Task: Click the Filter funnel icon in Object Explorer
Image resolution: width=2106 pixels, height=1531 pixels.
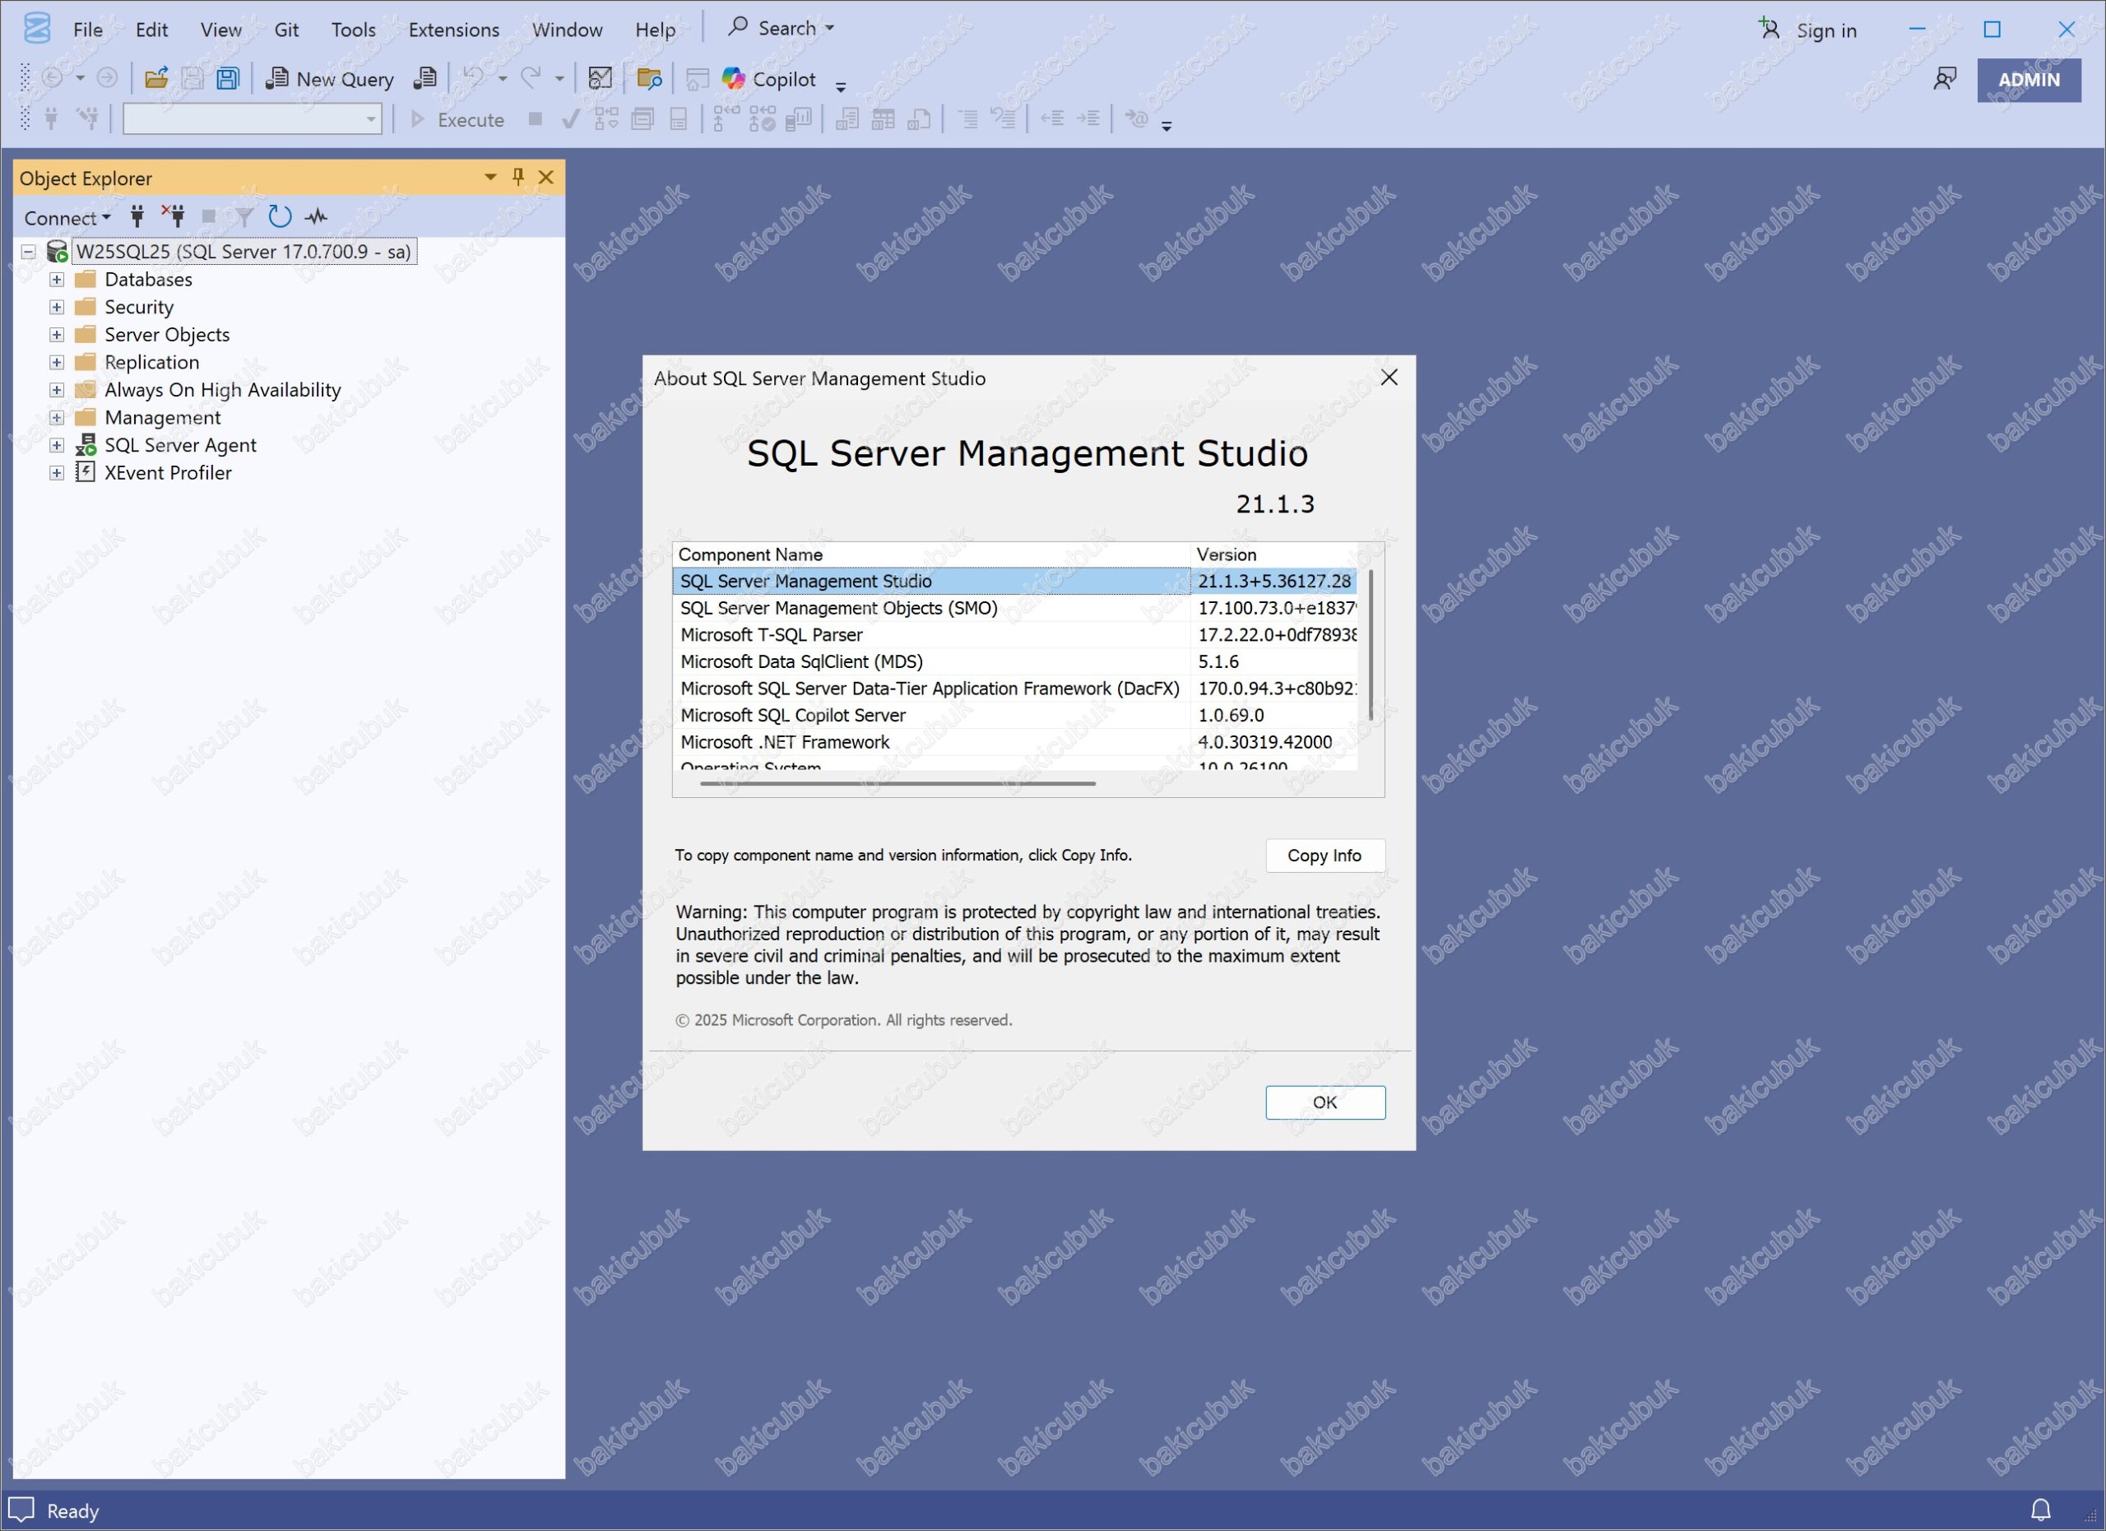Action: coord(244,217)
